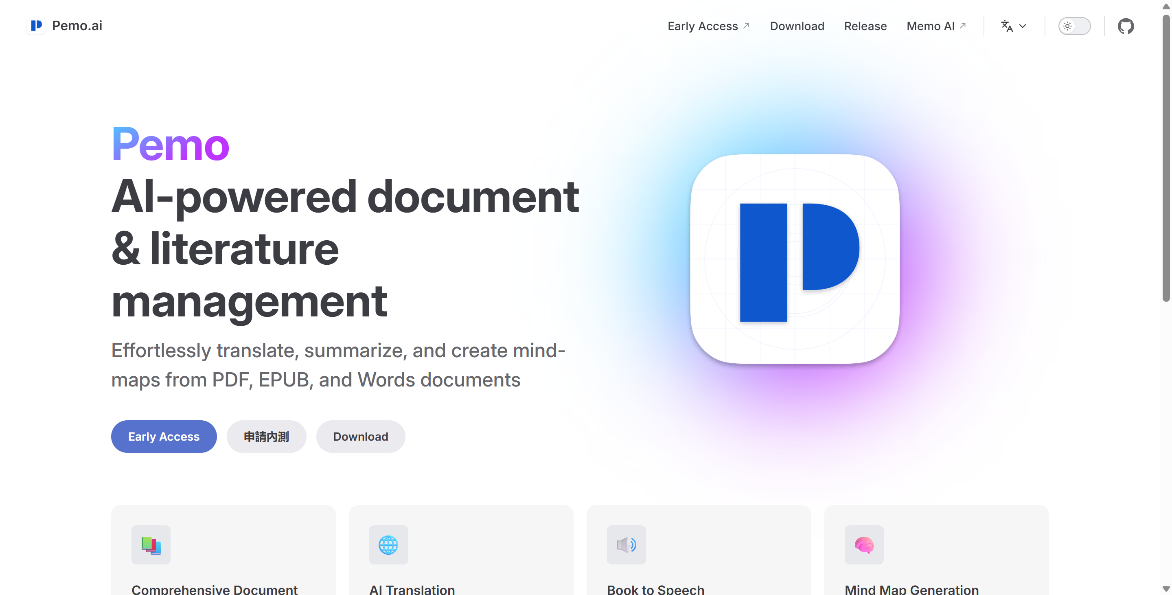Click the scrollbar down arrow
The height and width of the screenshot is (595, 1172).
pyautogui.click(x=1165, y=588)
